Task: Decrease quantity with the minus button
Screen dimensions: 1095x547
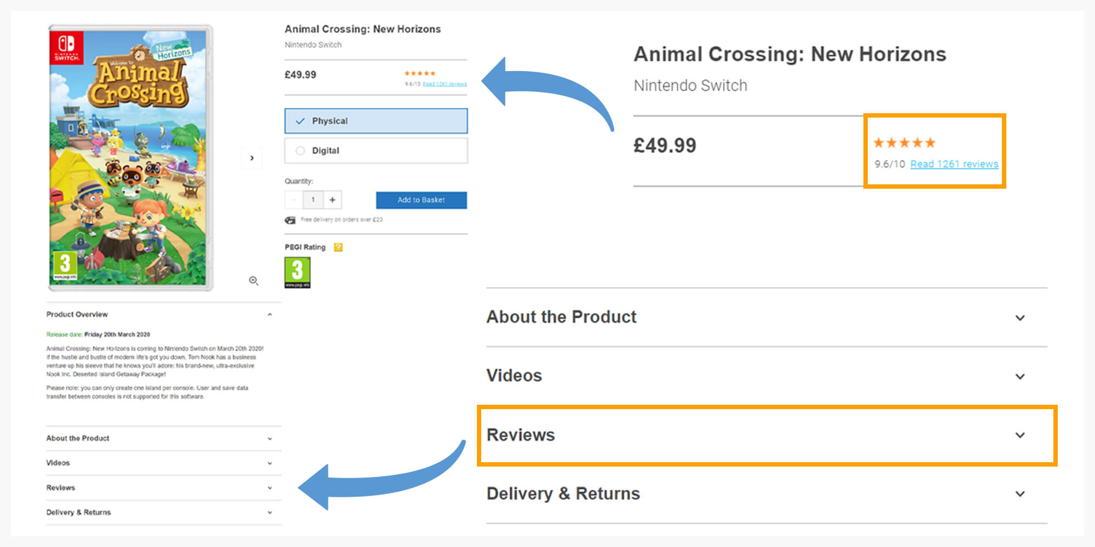Action: (293, 200)
